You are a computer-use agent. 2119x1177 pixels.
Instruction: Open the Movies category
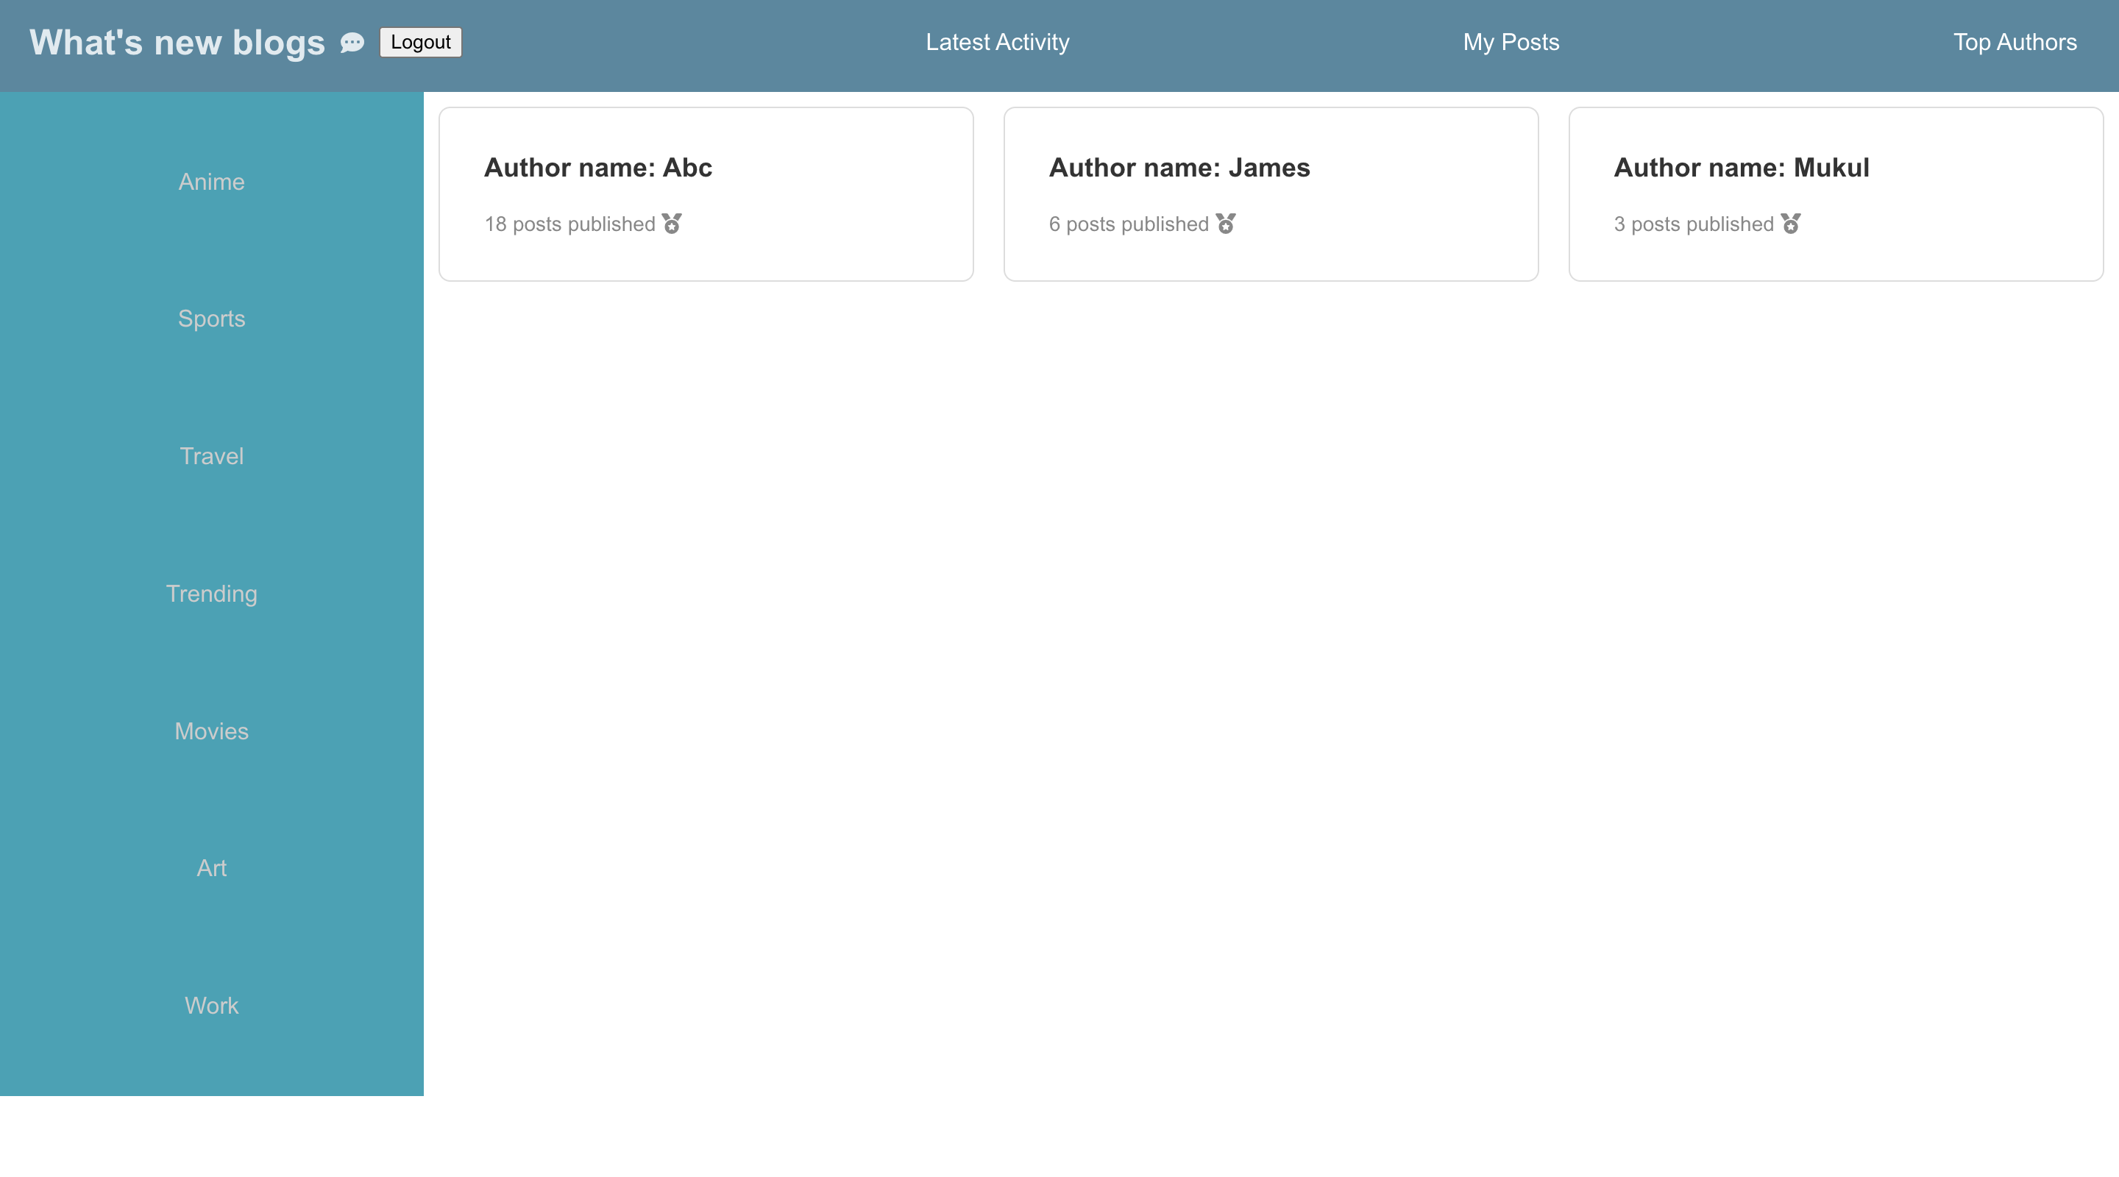coord(211,731)
